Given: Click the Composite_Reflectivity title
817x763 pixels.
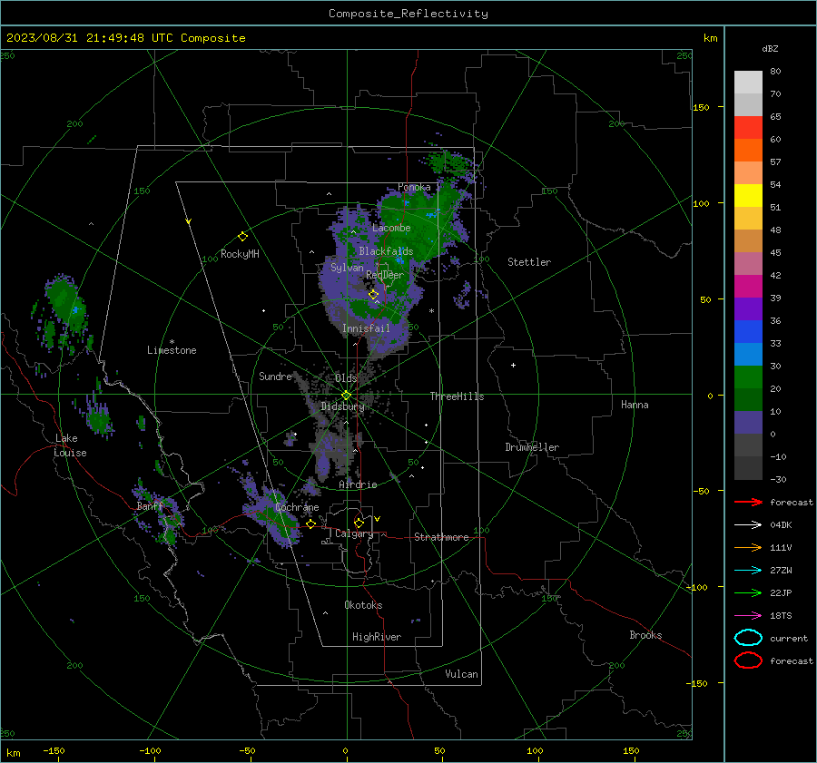Looking at the screenshot, I should click(x=408, y=14).
